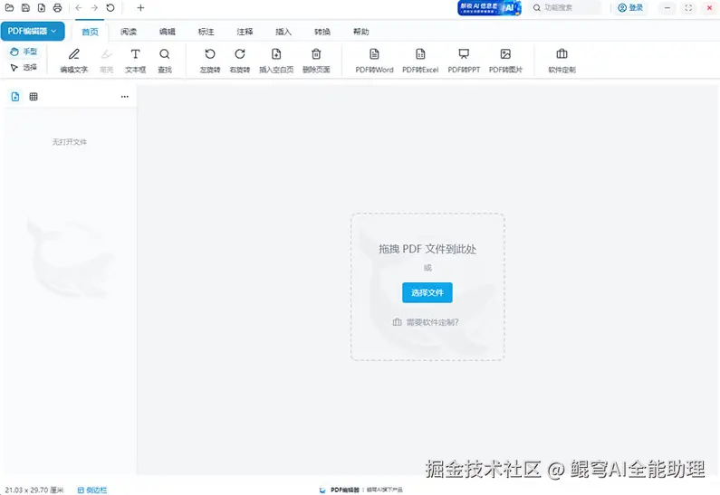
Task: Click the 登录 login button
Action: pyautogui.click(x=630, y=8)
